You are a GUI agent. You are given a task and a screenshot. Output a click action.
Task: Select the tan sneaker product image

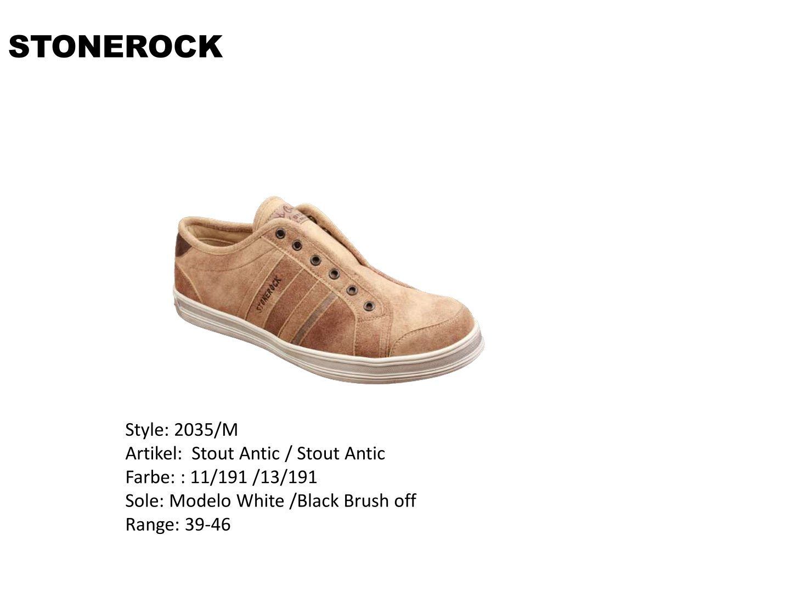tap(328, 288)
